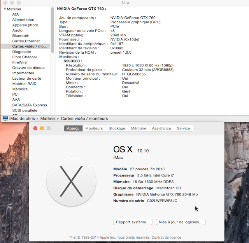The image size is (249, 243).
Task: Select FireWire in the sidebar
Action: click(19, 62)
